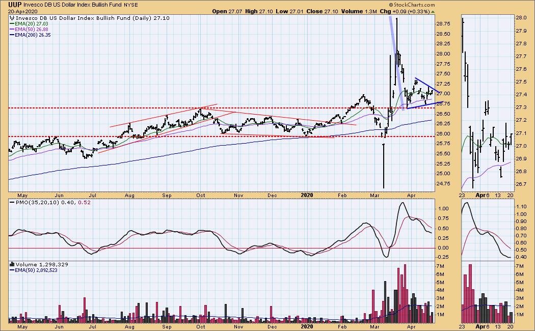Click the 28.0 label on the zoom panel axis

tap(521, 18)
